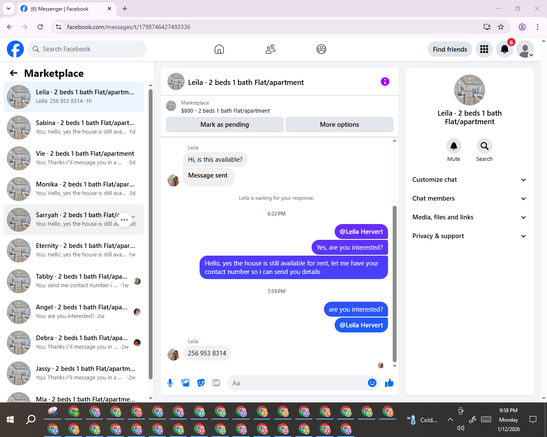547x437 pixels.
Task: Open Windows notification center
Action: point(533,420)
